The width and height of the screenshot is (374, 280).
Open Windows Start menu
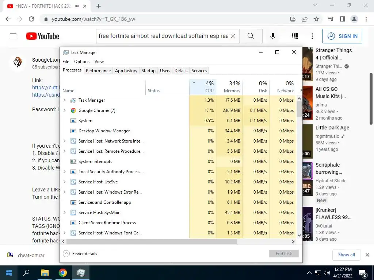(9, 273)
